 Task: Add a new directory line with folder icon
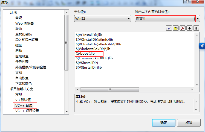click(x=176, y=28)
